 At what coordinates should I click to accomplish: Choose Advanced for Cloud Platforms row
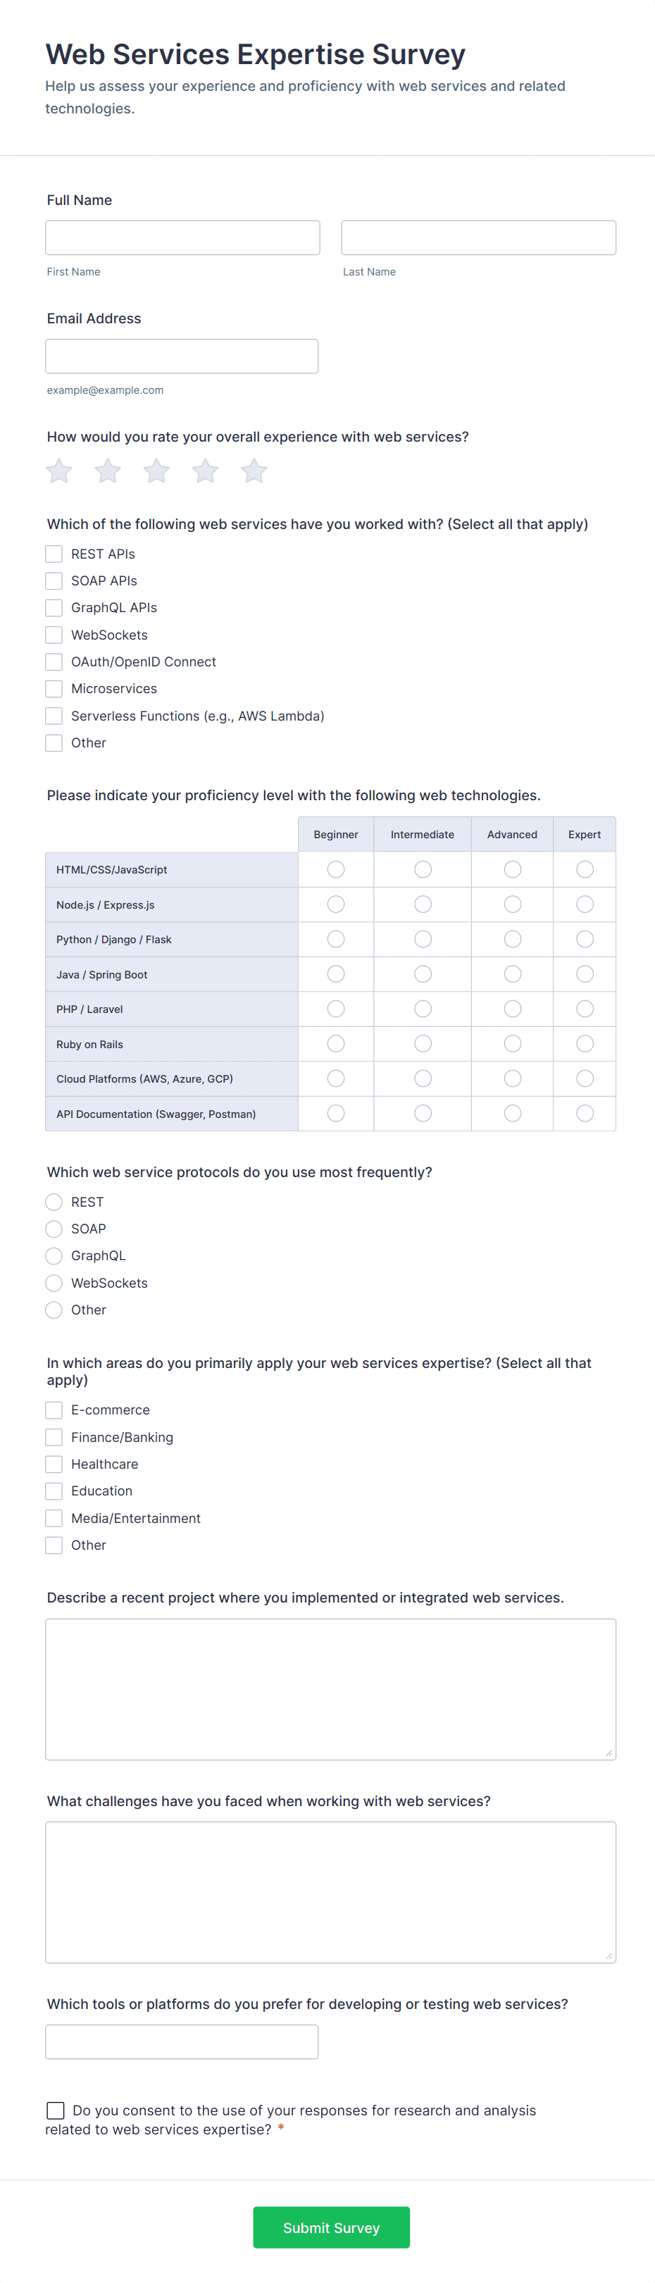click(x=511, y=1078)
